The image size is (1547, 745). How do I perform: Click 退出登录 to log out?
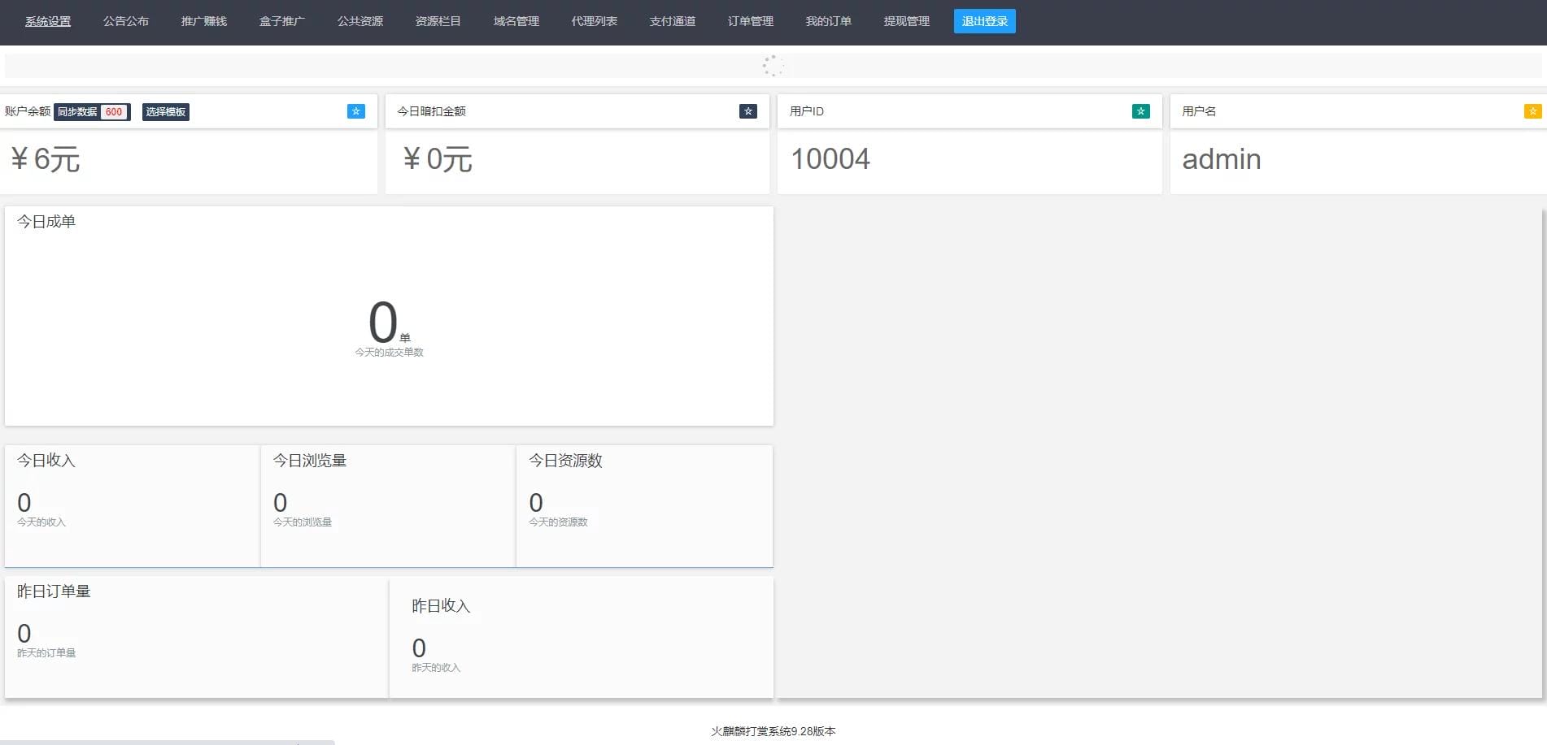click(x=984, y=21)
